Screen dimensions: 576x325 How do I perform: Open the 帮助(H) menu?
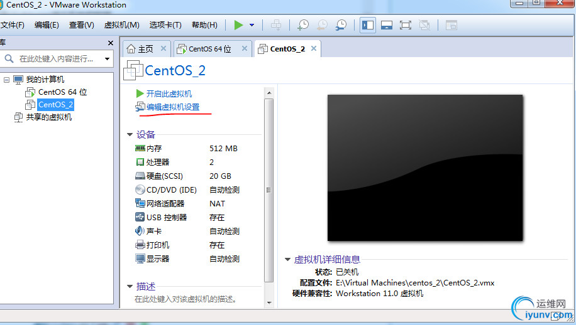204,25
